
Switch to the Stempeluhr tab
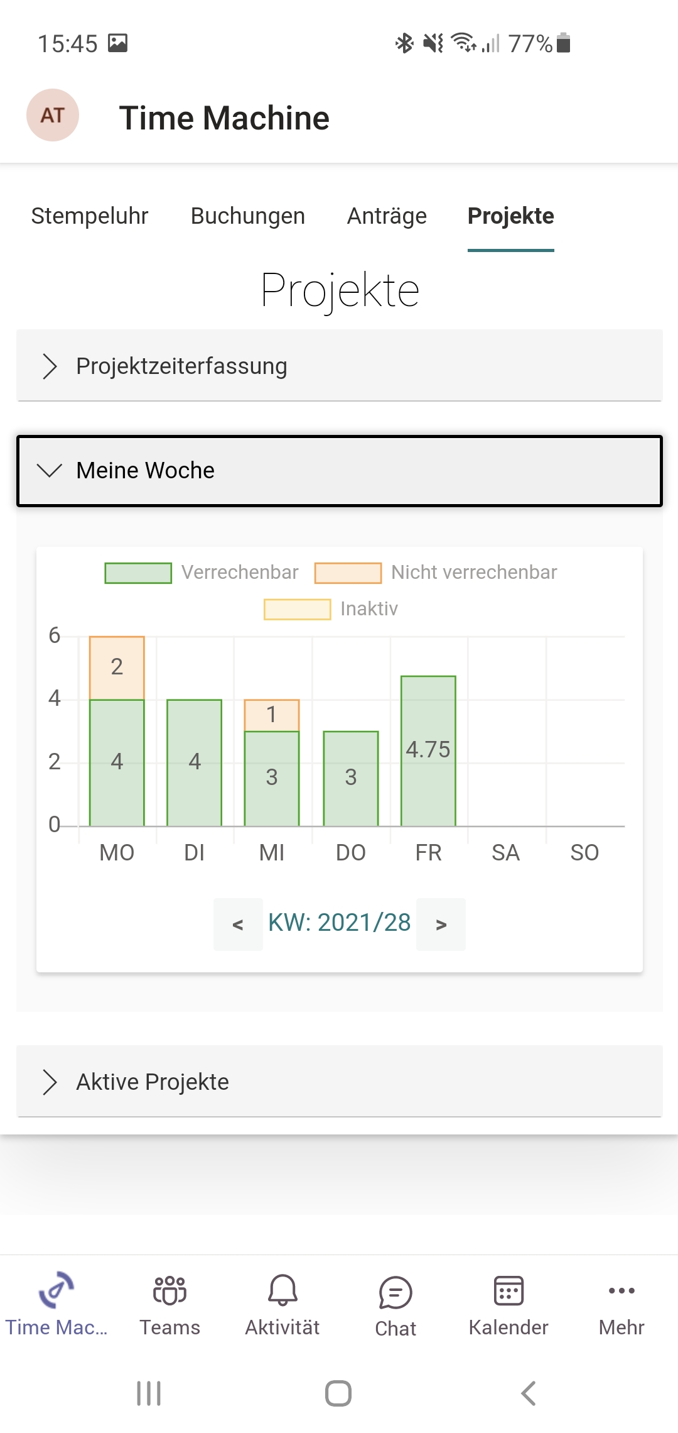coord(90,216)
